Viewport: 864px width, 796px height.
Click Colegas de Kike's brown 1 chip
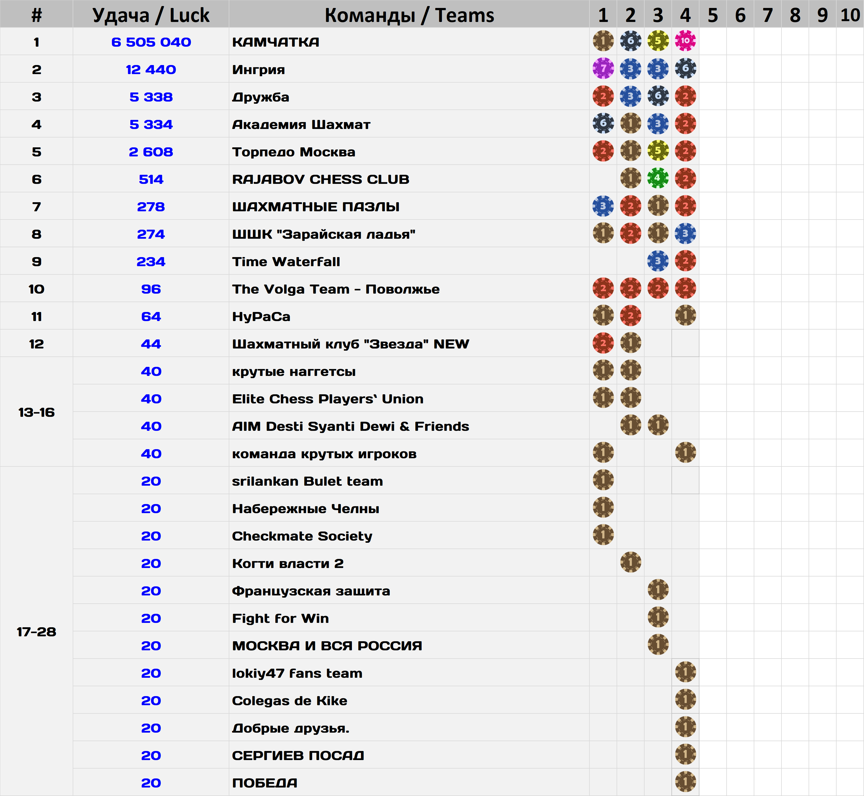[685, 699]
